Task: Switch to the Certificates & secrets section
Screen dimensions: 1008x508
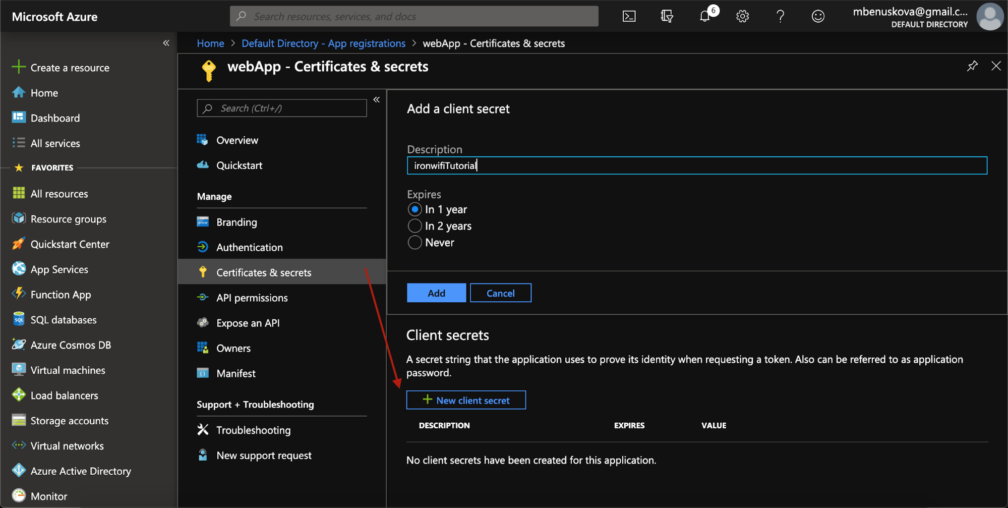Action: pyautogui.click(x=263, y=272)
